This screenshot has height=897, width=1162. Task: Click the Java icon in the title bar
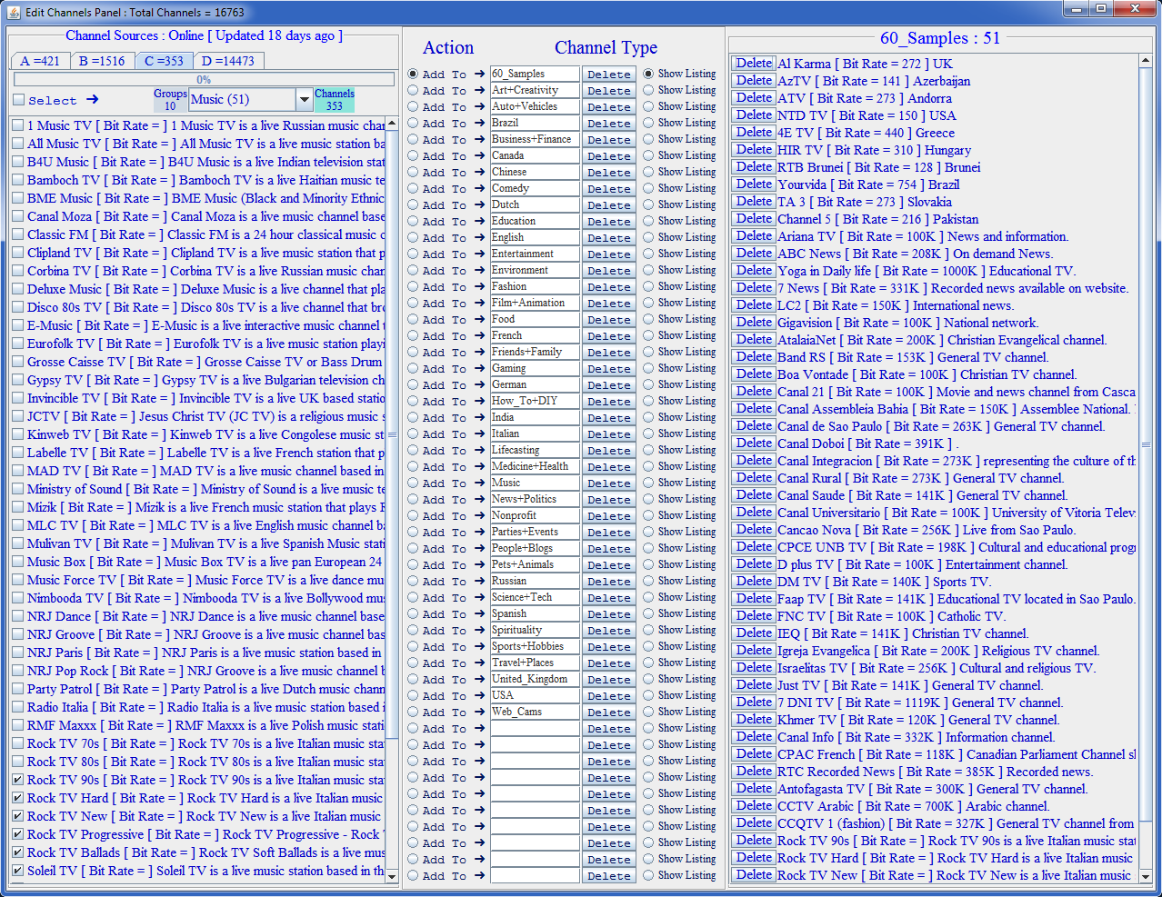click(x=14, y=12)
